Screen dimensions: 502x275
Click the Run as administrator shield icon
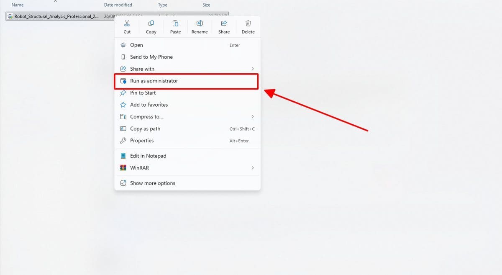[x=123, y=81]
